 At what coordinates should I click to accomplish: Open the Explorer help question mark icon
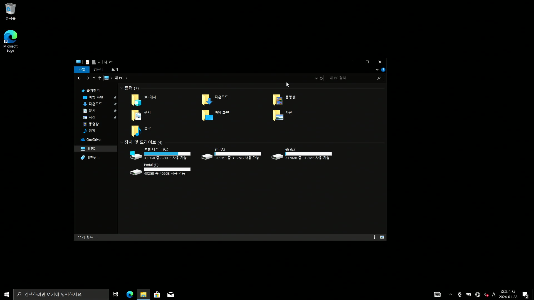tap(383, 70)
